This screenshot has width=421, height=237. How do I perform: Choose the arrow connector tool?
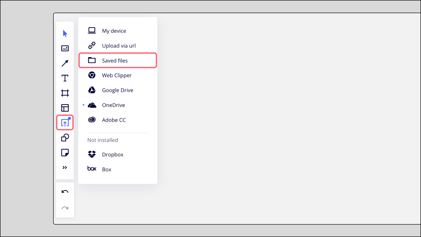(x=65, y=63)
